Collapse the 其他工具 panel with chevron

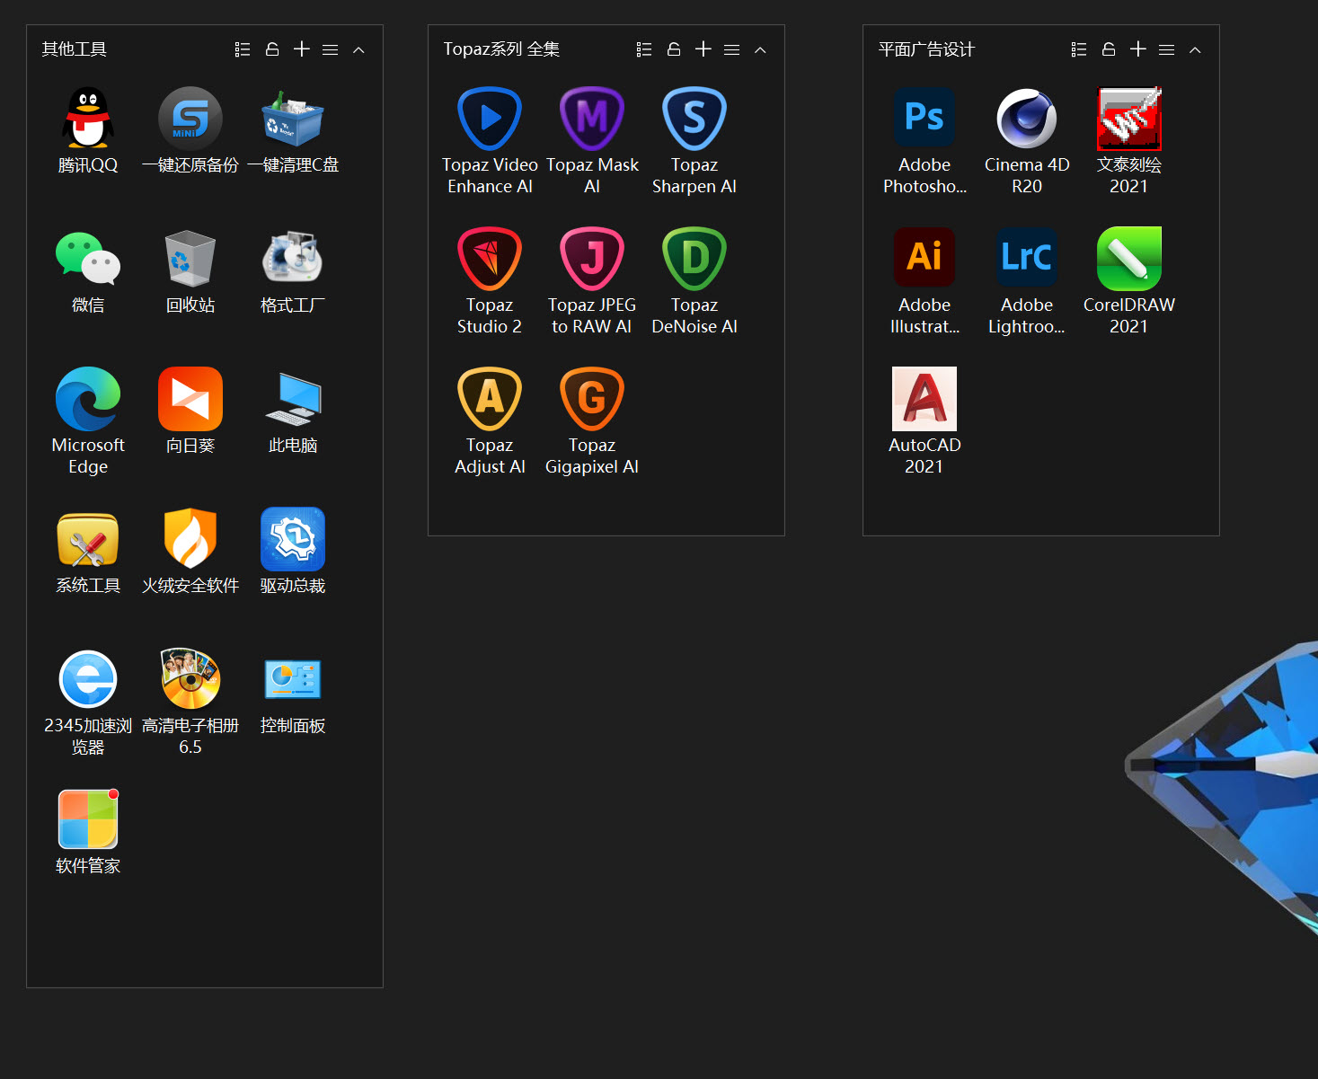358,50
